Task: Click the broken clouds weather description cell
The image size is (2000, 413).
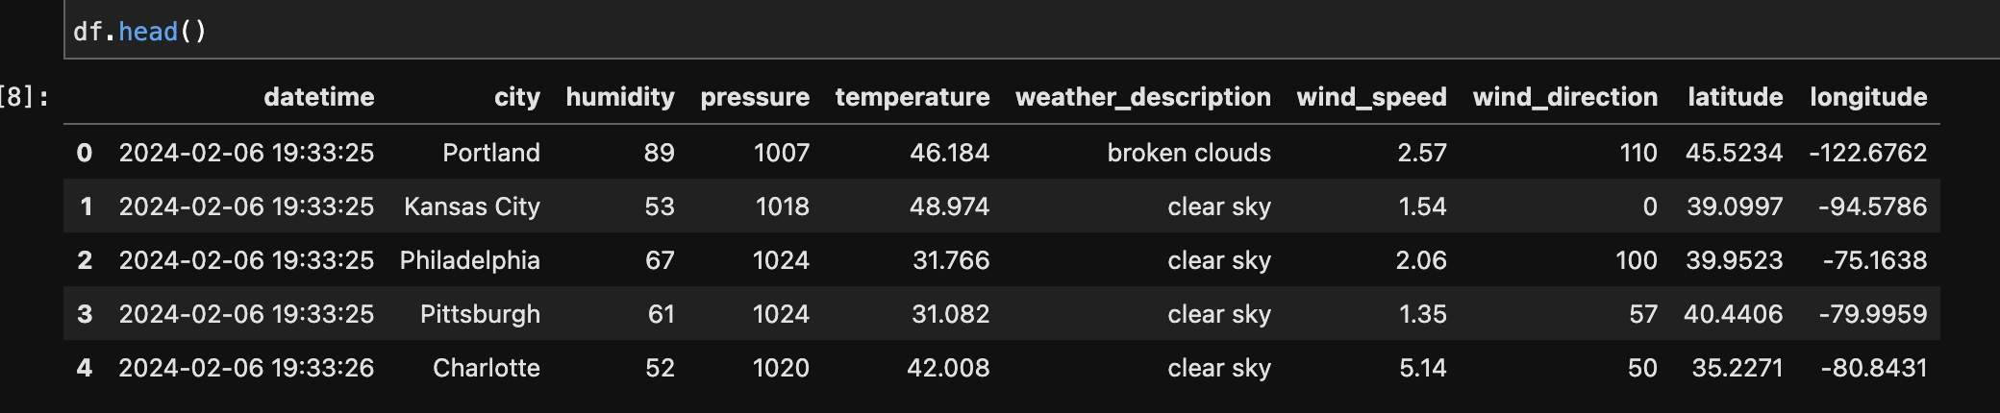Action: 1189,153
